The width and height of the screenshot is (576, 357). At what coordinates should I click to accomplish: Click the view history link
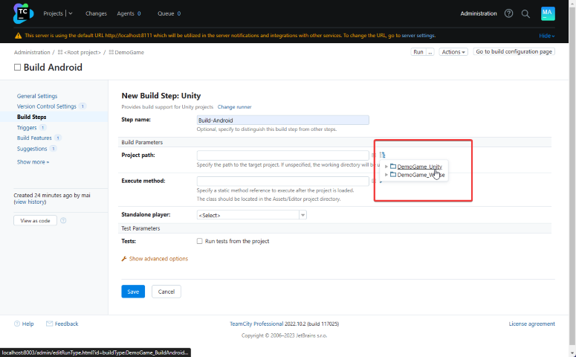pos(30,202)
